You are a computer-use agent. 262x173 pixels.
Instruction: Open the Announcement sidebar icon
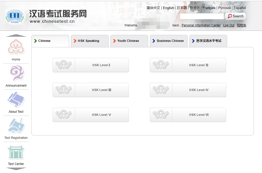[x=17, y=73]
